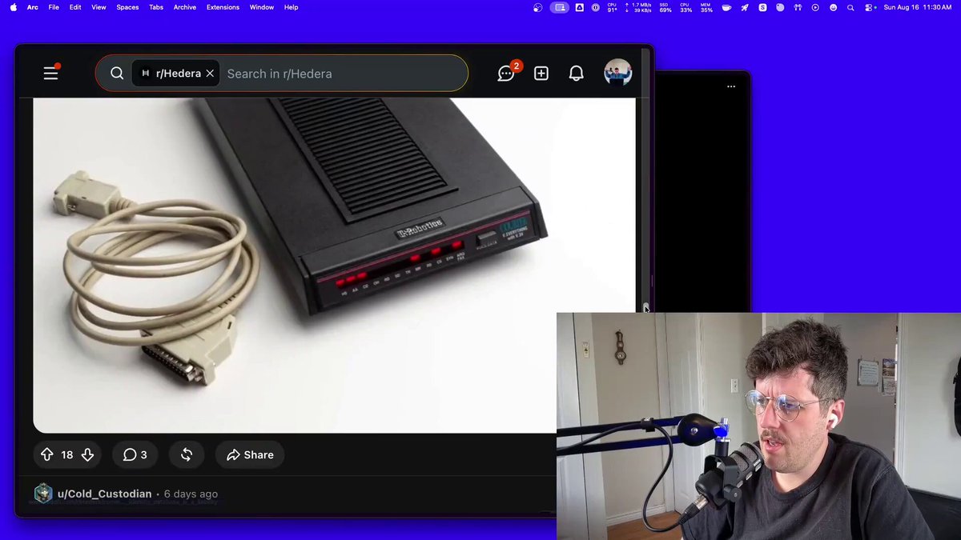961x540 pixels.
Task: Remove the r/Hedera search filter
Action: 210,74
